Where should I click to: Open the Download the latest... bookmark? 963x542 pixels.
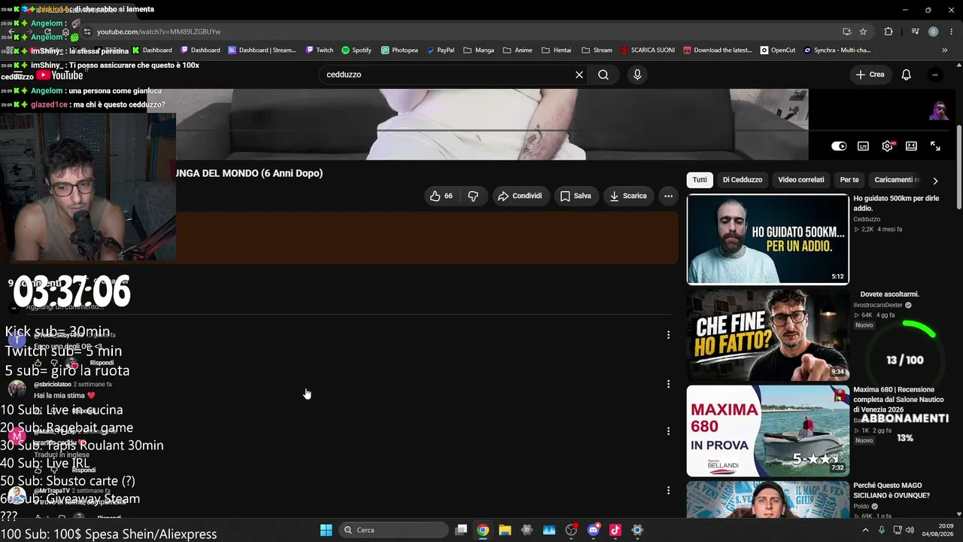point(718,50)
